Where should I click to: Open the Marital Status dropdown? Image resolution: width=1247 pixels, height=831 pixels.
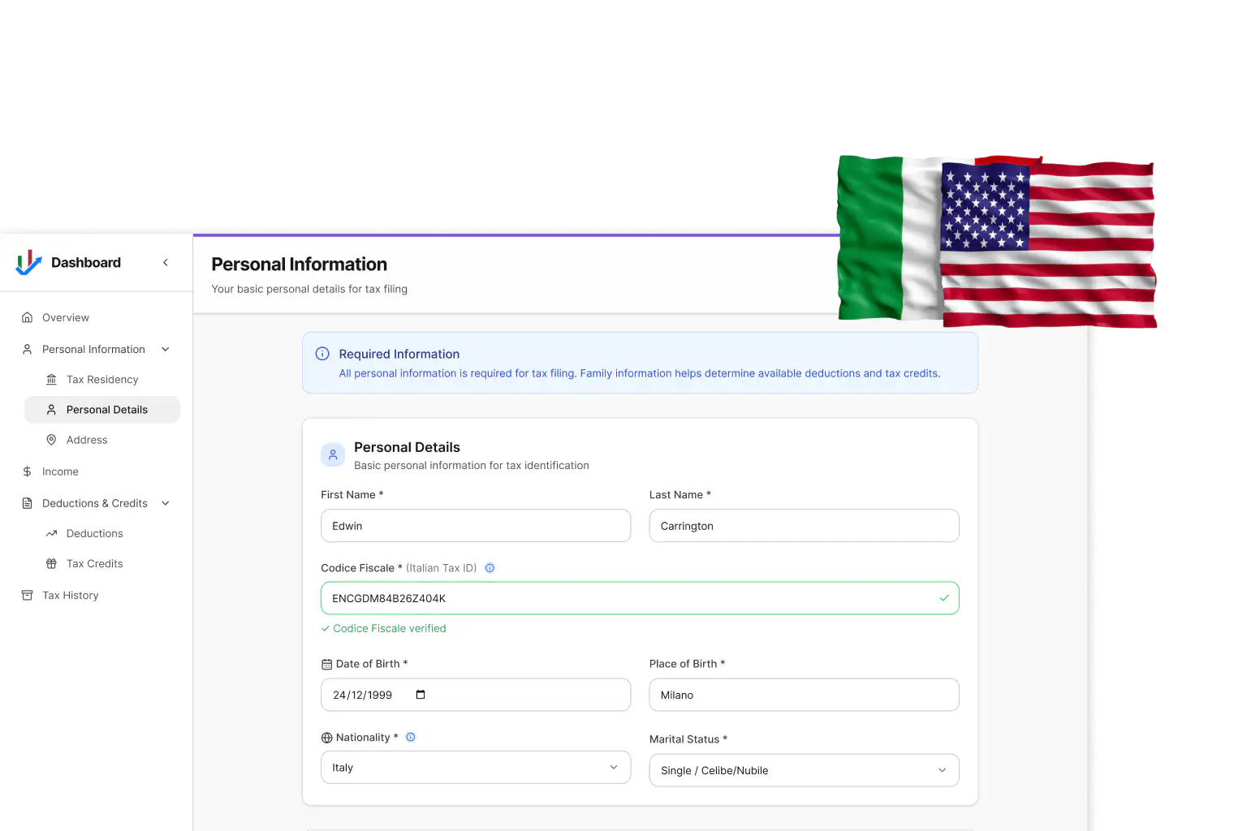tap(803, 769)
